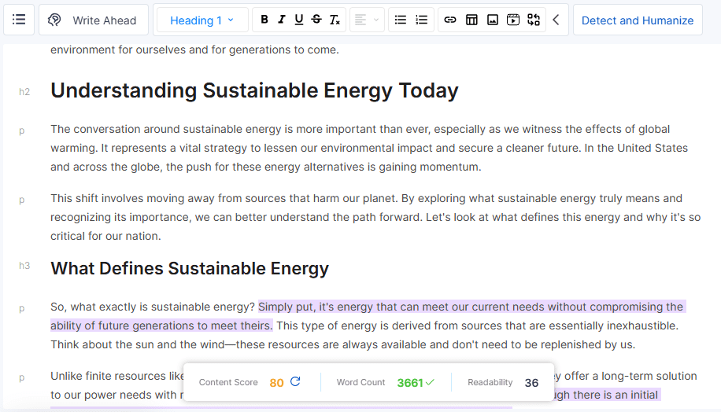Viewport: 721px width, 412px height.
Task: Refresh the Content Score
Action: tap(295, 382)
